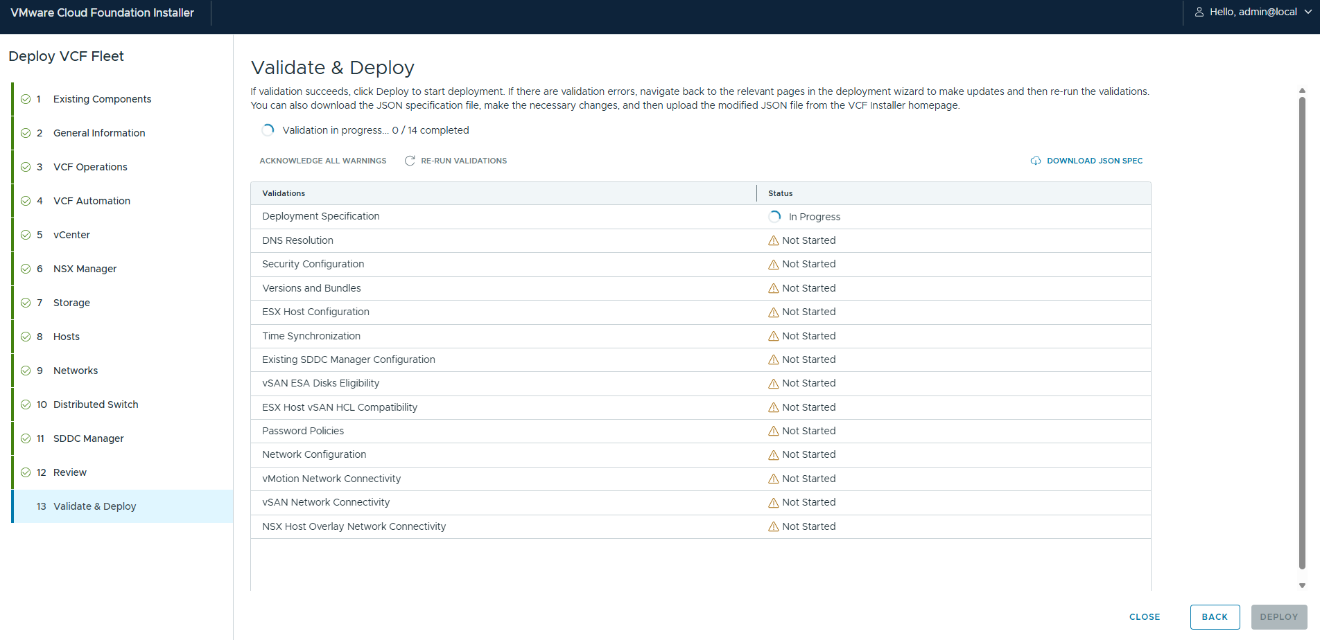Viewport: 1320px width, 640px height.
Task: Click the Password Policies warning icon
Action: [773, 432]
